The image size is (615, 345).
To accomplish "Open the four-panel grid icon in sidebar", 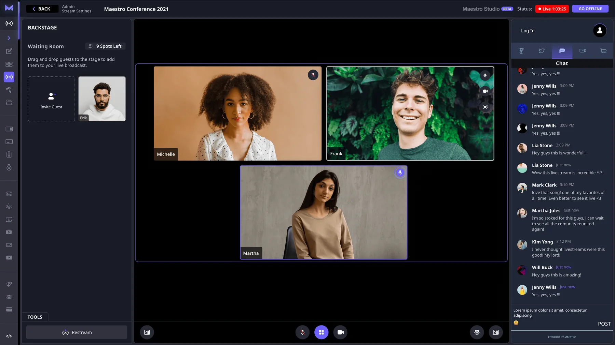I will click(x=9, y=64).
